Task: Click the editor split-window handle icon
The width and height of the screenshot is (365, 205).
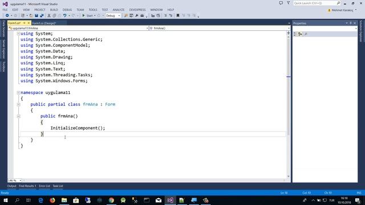Action: click(x=289, y=33)
